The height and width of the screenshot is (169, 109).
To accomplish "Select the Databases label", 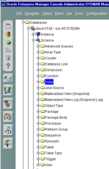I will click(38, 23).
